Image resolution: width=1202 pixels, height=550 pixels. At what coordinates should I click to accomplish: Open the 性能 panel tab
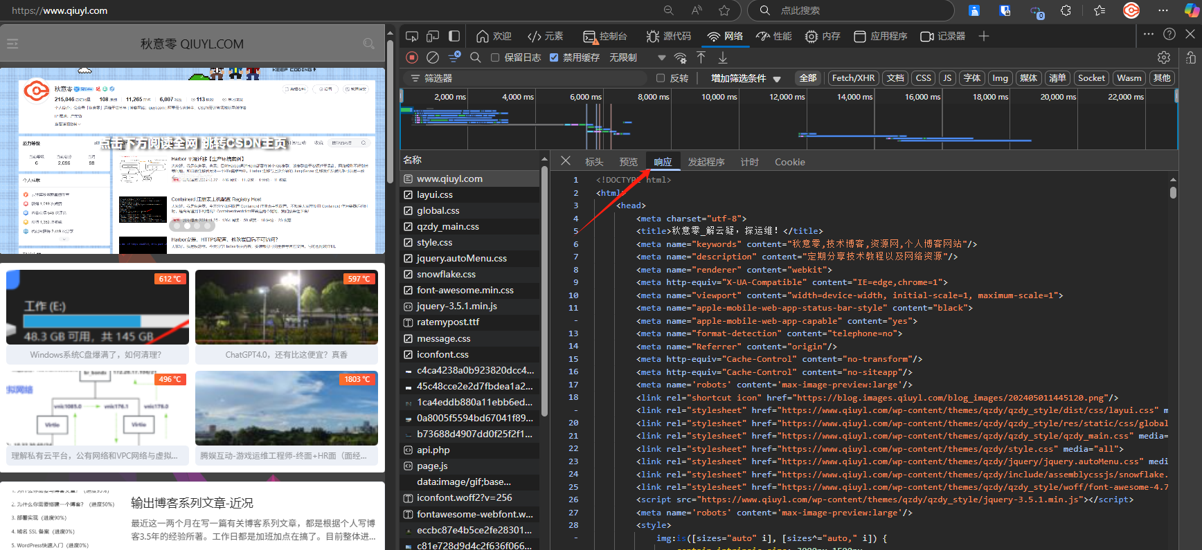click(773, 36)
